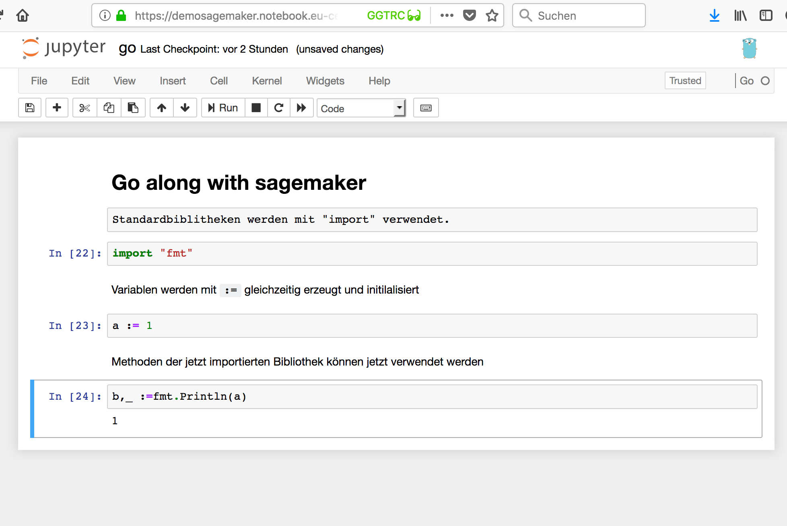The width and height of the screenshot is (787, 526).
Task: Open the Kernel menu
Action: point(267,81)
